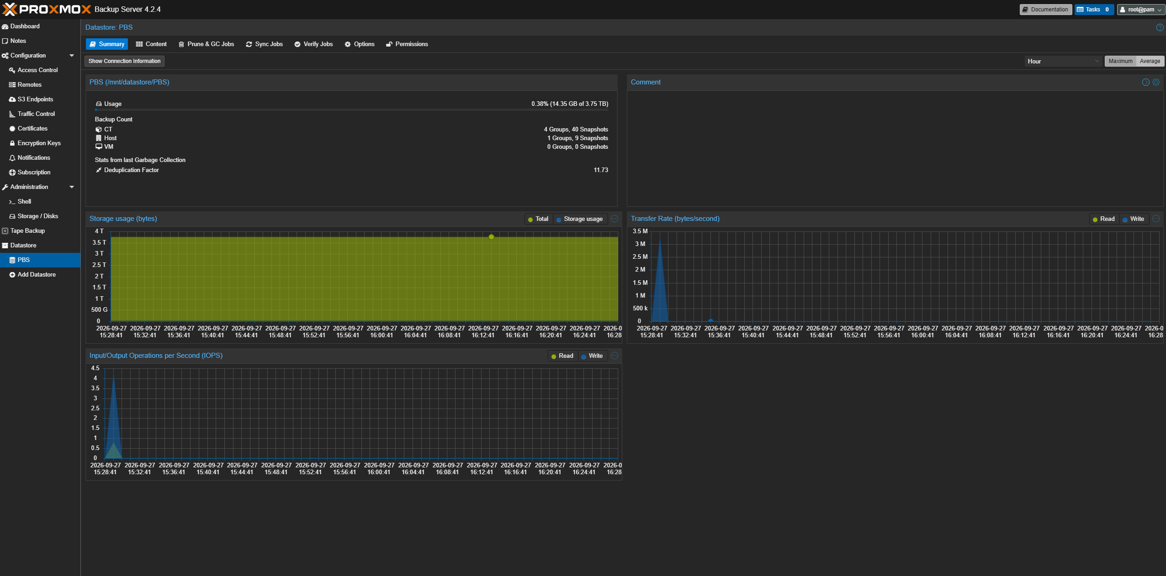Image resolution: width=1166 pixels, height=576 pixels.
Task: Click the Storage usage chart undo-zoom icon
Action: pos(615,219)
